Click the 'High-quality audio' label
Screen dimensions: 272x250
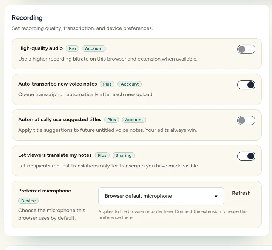click(40, 48)
